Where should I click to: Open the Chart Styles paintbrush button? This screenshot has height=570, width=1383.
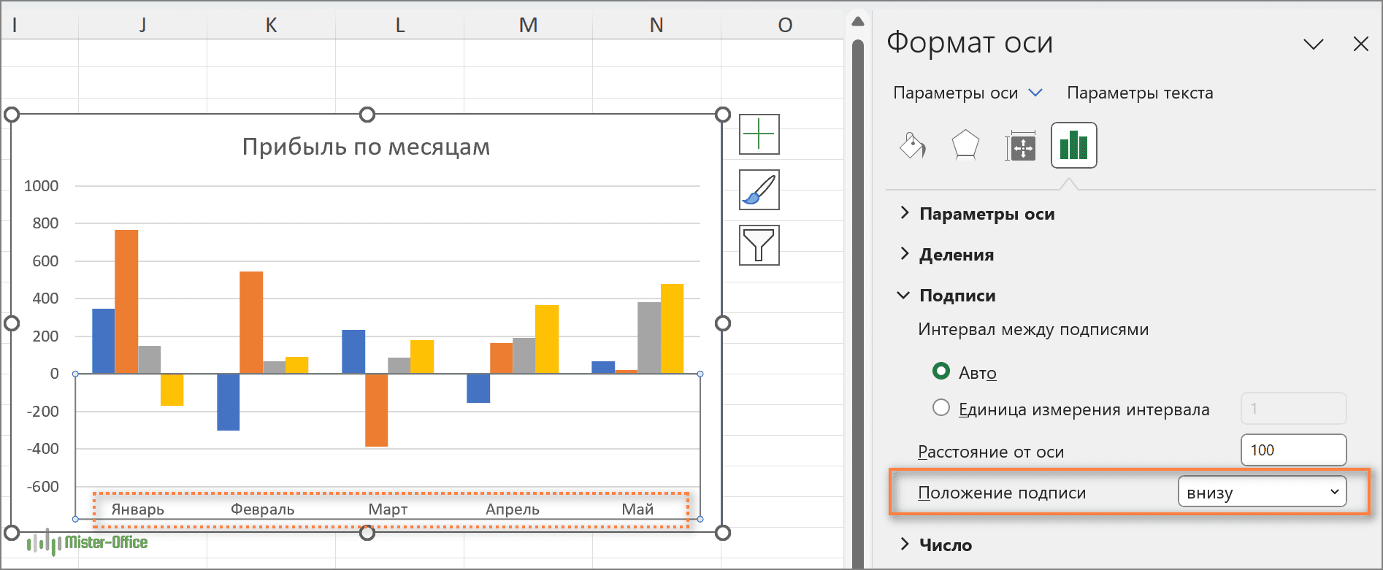(759, 190)
